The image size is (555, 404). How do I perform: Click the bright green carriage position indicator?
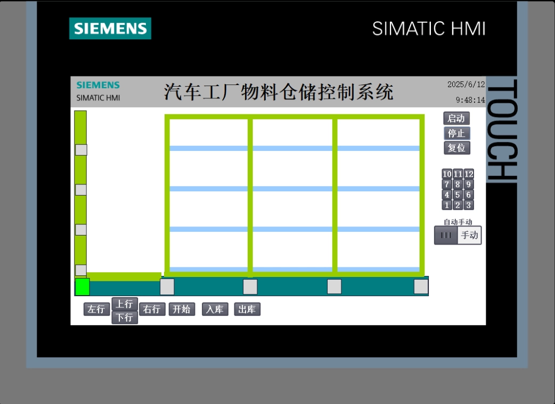coord(83,287)
